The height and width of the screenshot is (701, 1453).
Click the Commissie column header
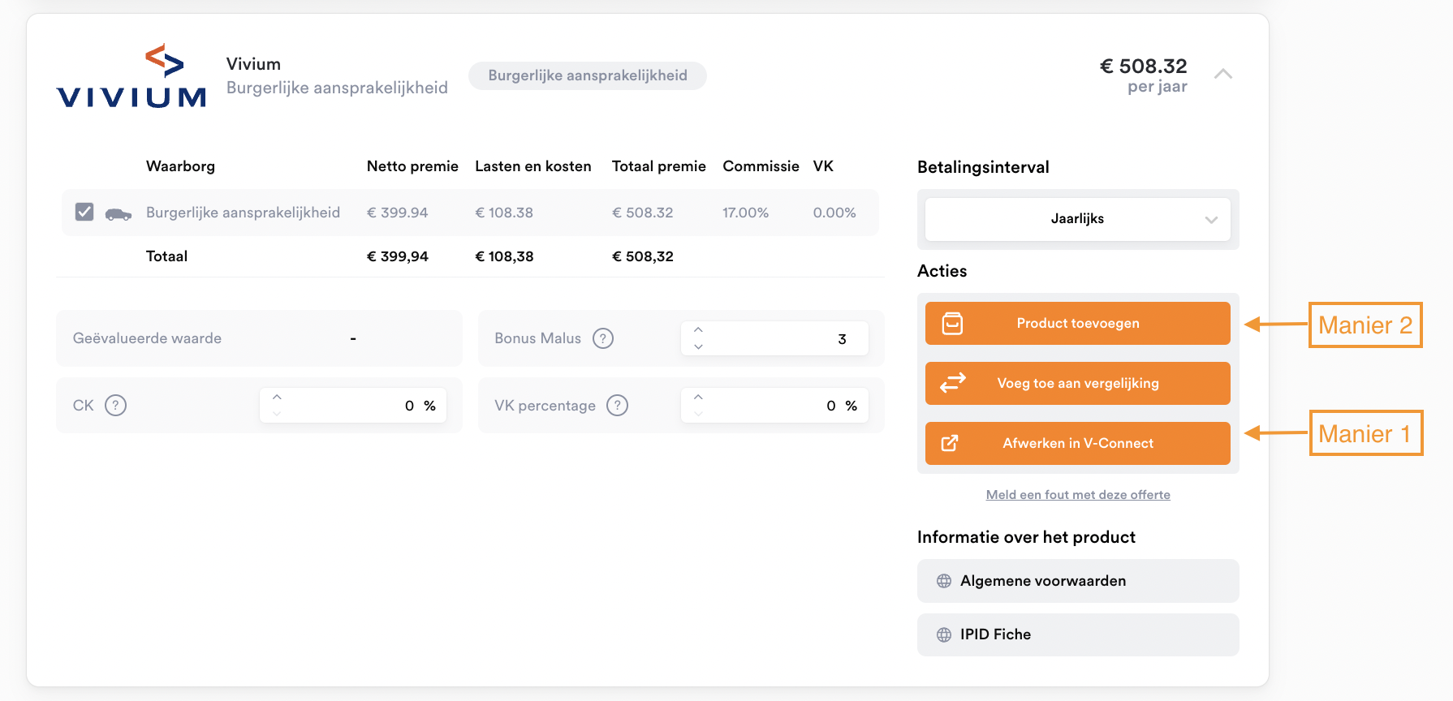(x=761, y=166)
